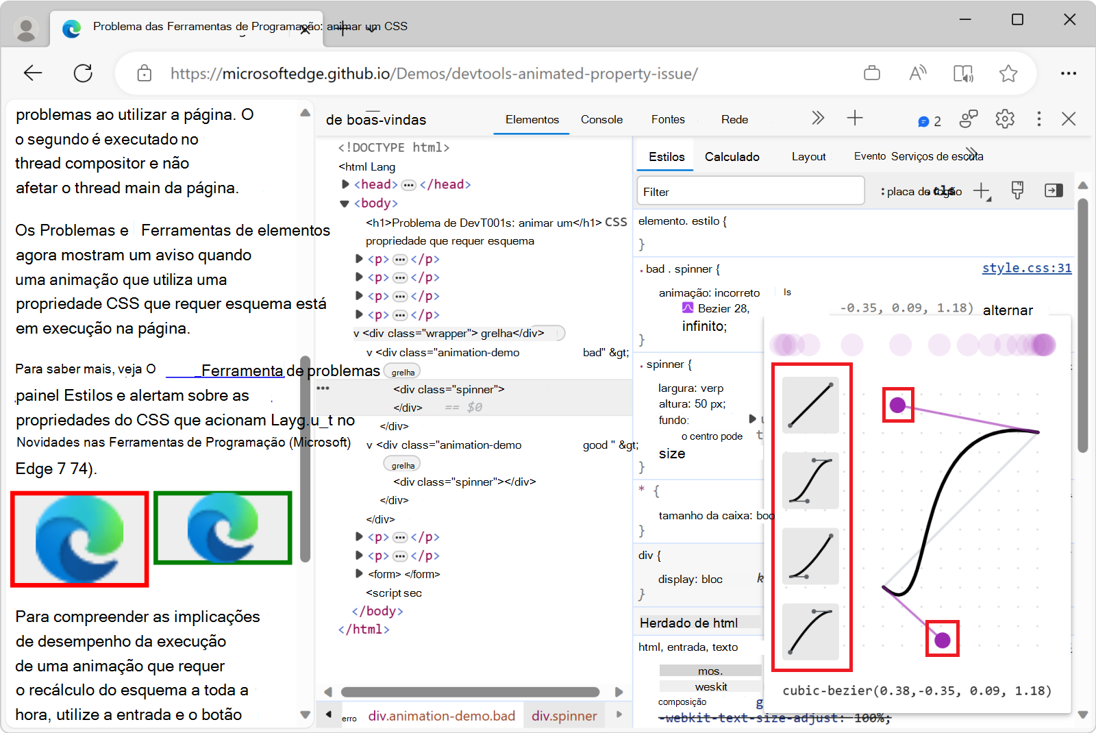Screen dimensions: 1096x733
Task: Open the style.css:31 source link
Action: [1026, 268]
